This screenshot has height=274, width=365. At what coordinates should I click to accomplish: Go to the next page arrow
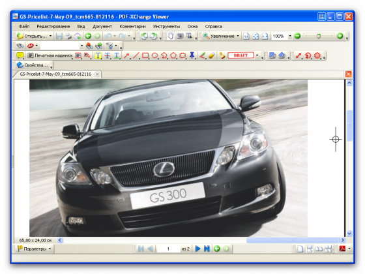point(197,249)
